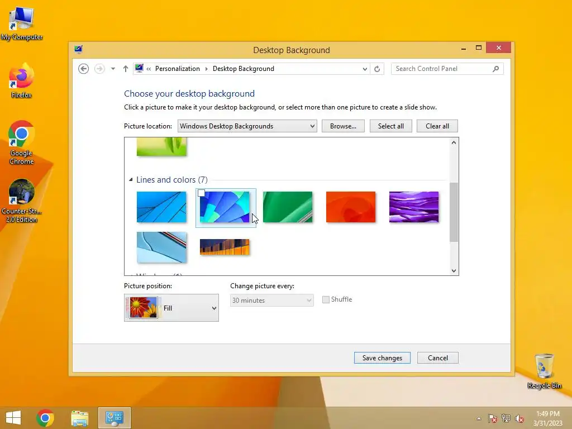
Task: Select the light blue lines wallpaper
Action: pos(161,207)
